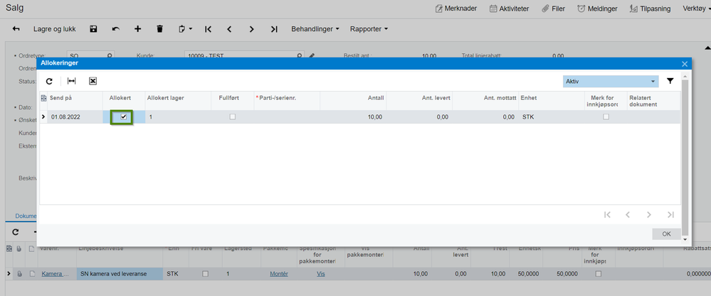
Task: Click the Vis link in order line
Action: tap(320, 274)
